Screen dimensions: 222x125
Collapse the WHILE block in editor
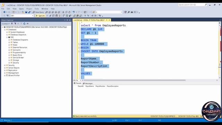[79, 44]
